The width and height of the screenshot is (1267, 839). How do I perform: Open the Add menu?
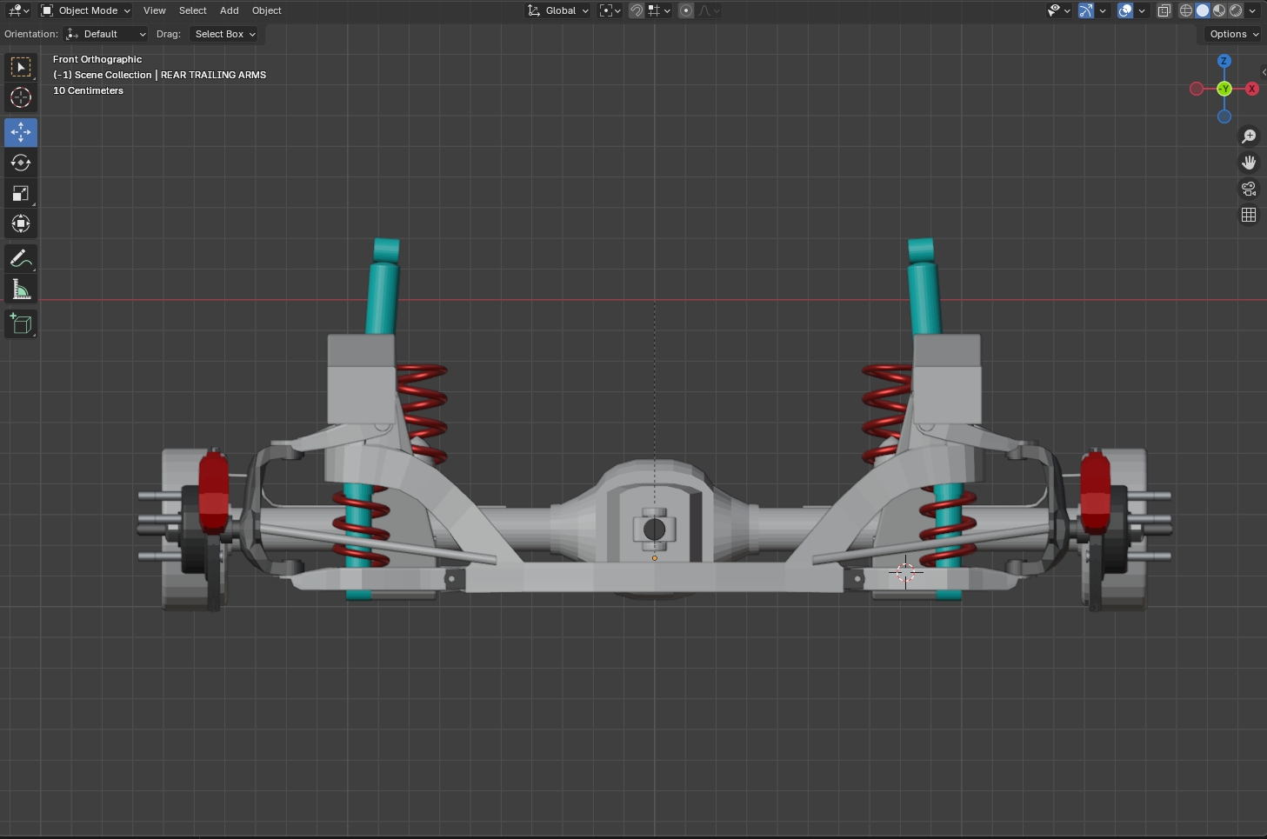pyautogui.click(x=229, y=10)
